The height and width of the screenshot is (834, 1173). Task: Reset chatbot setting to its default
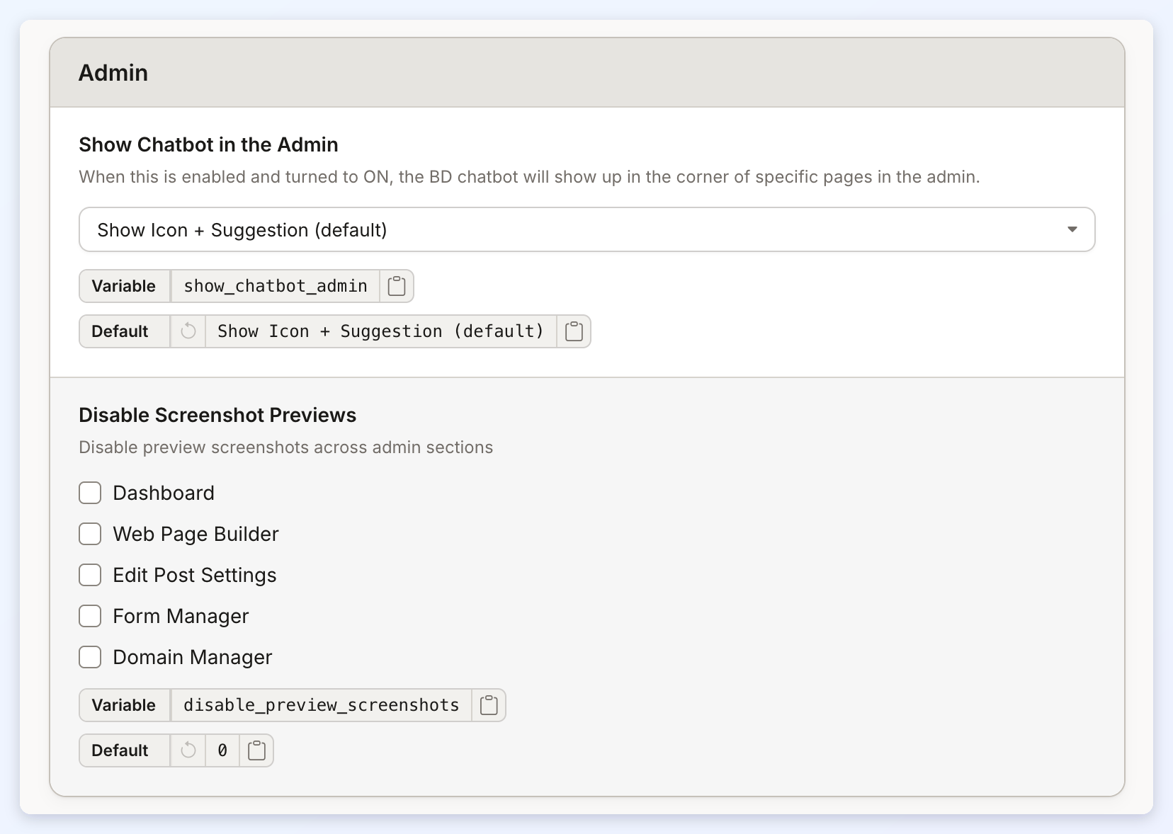(x=188, y=331)
